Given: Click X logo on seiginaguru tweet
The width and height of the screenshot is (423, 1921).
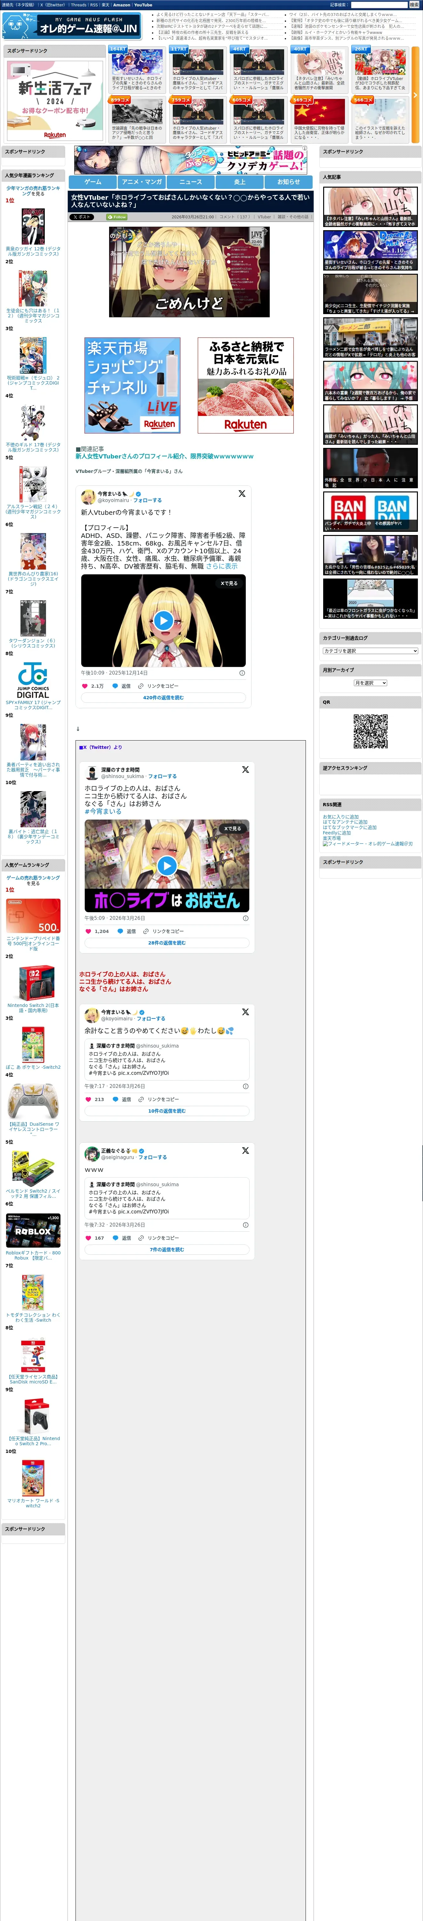Looking at the screenshot, I should [246, 1151].
